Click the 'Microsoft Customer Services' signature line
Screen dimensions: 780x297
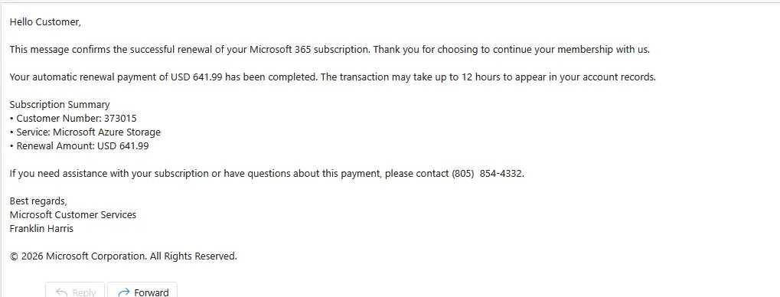pyautogui.click(x=73, y=215)
